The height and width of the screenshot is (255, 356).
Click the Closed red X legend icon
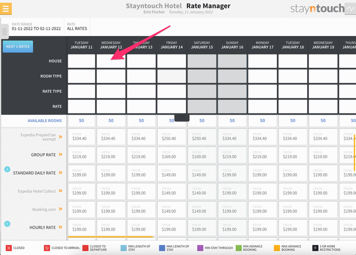[9, 248]
